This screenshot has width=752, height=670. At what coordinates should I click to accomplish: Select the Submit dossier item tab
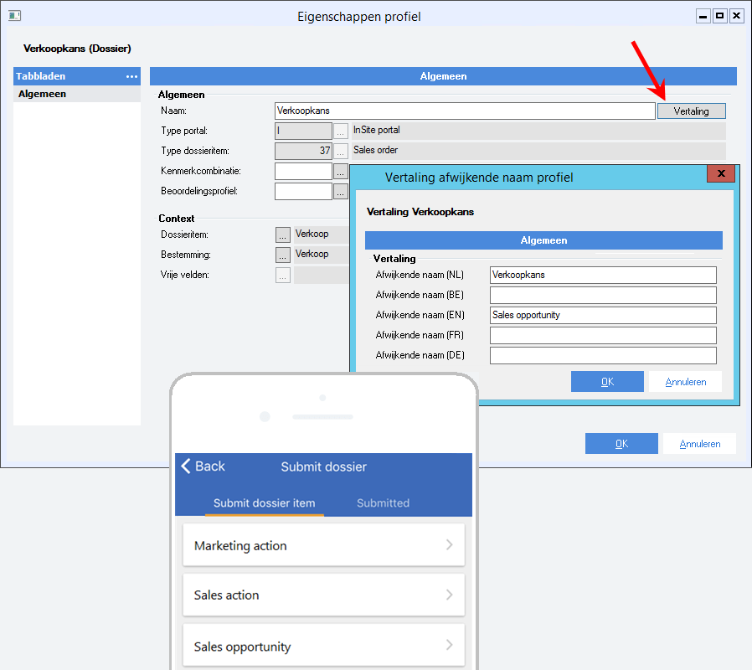point(265,503)
